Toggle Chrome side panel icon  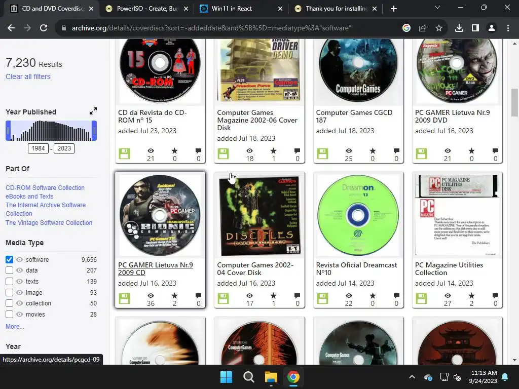[x=475, y=28]
